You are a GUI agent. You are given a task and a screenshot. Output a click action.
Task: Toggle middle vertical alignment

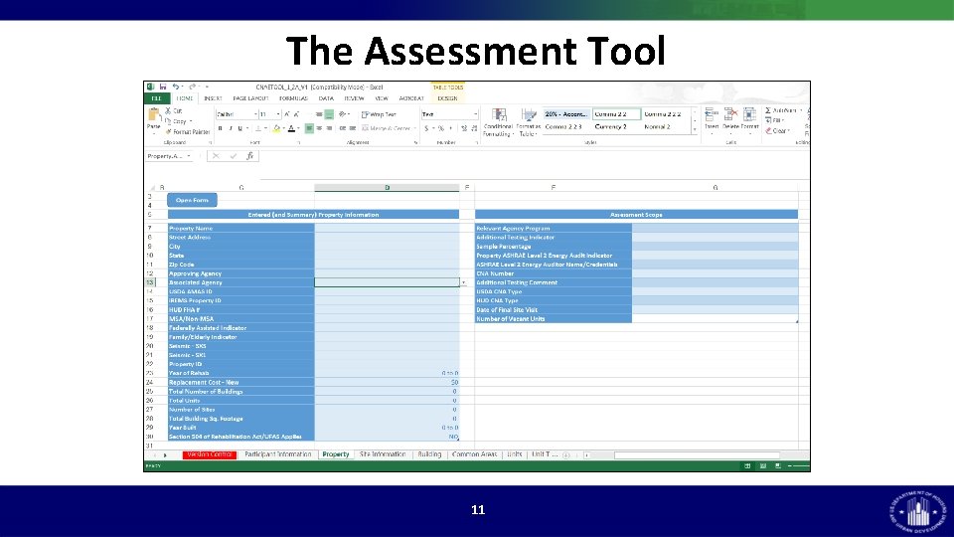coord(319,114)
